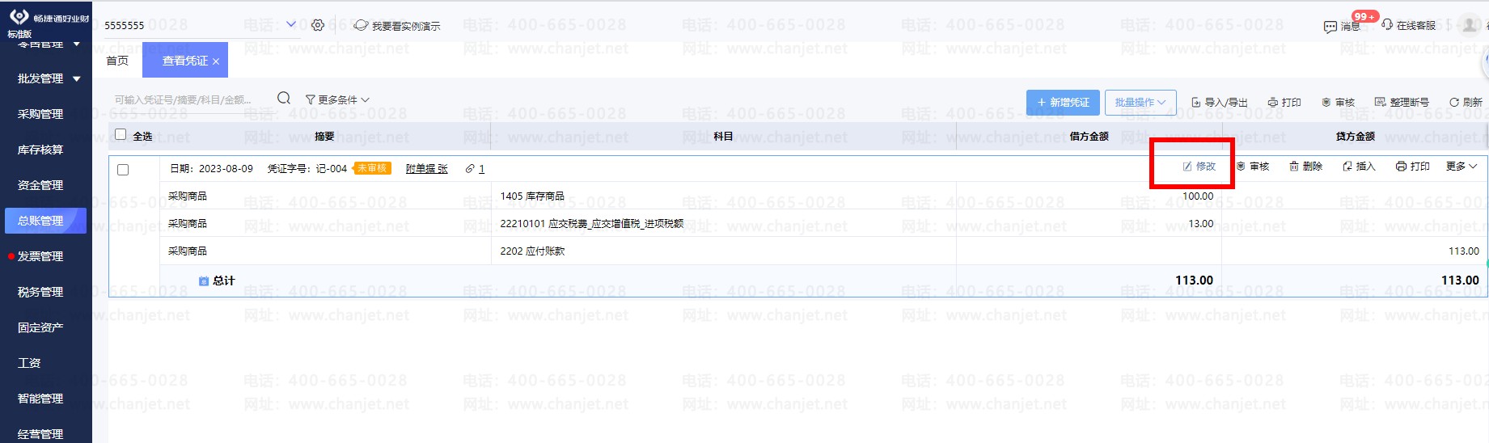The width and height of the screenshot is (1489, 443).
Task: Open 在线客服 online support
Action: point(1409,25)
